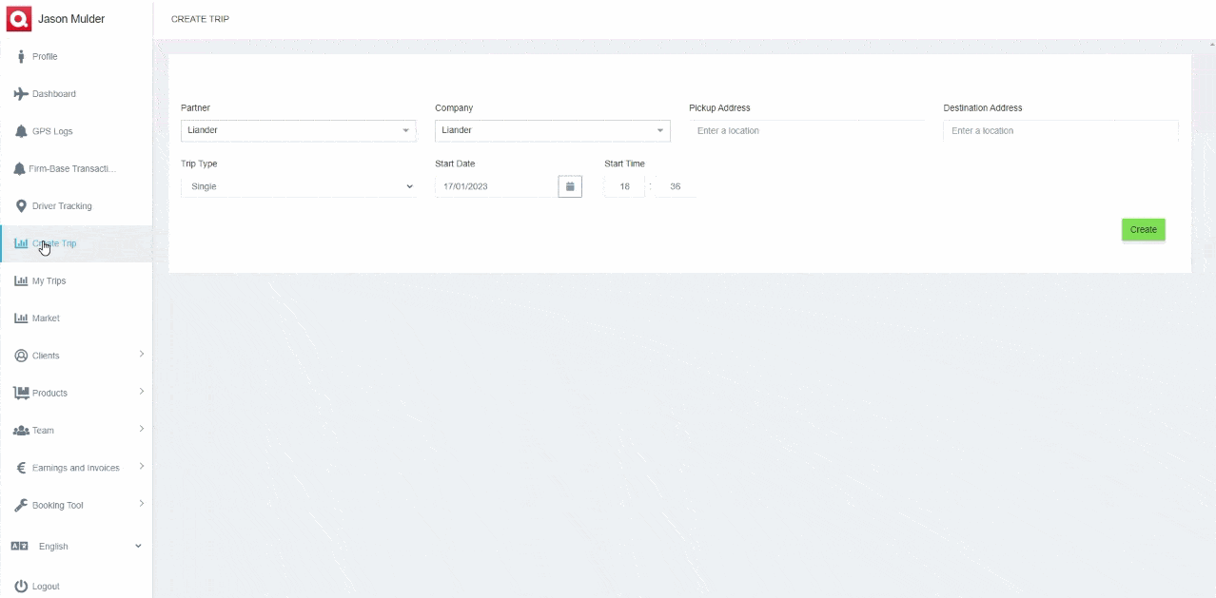Click the Dashboard airplane icon
Screen dimensions: 1216x598
click(21, 94)
